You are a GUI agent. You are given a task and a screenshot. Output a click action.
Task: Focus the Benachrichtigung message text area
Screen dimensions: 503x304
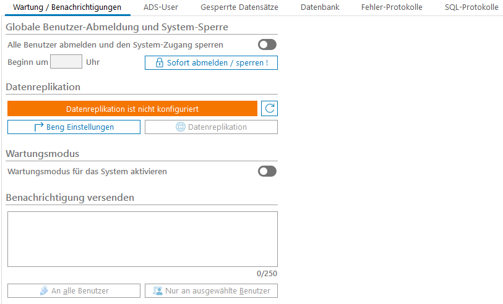(x=142, y=239)
